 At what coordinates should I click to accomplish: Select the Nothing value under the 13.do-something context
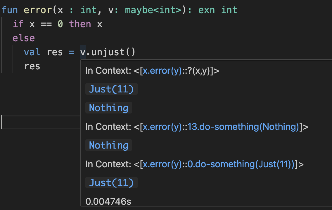[x=108, y=145]
